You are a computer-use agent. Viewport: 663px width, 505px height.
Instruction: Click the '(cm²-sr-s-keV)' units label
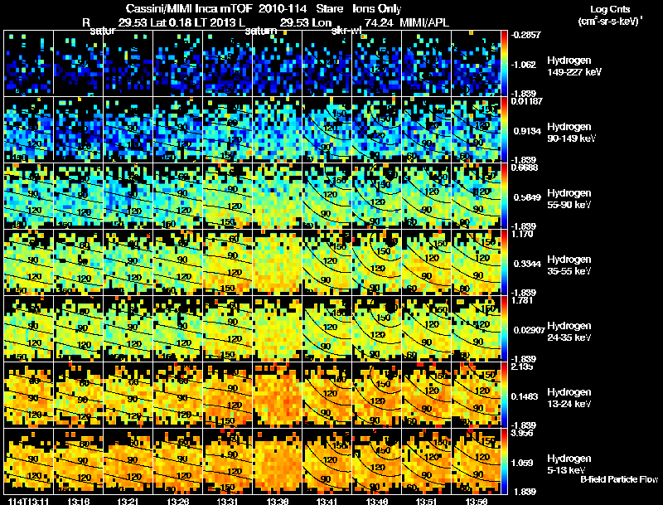[610, 22]
